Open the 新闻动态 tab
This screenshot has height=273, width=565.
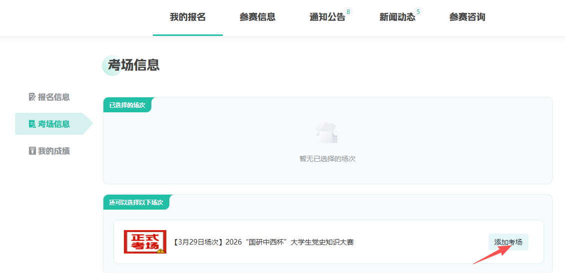point(397,17)
